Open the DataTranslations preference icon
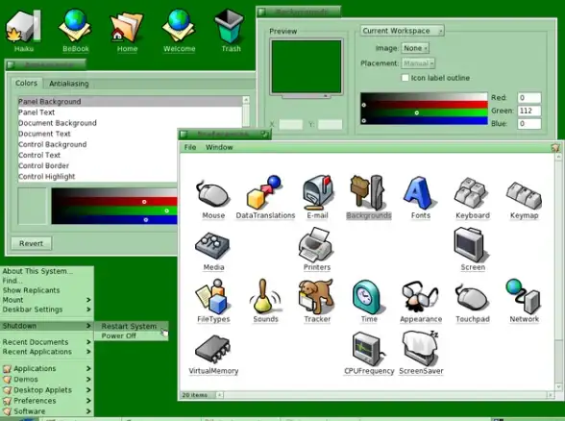The height and width of the screenshot is (421, 565). point(264,193)
